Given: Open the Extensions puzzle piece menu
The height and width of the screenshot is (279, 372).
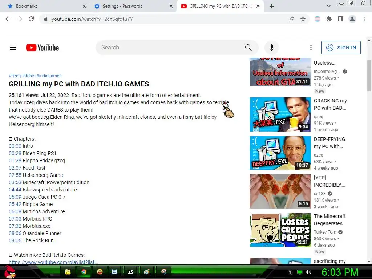Looking at the screenshot, I should coord(329,19).
